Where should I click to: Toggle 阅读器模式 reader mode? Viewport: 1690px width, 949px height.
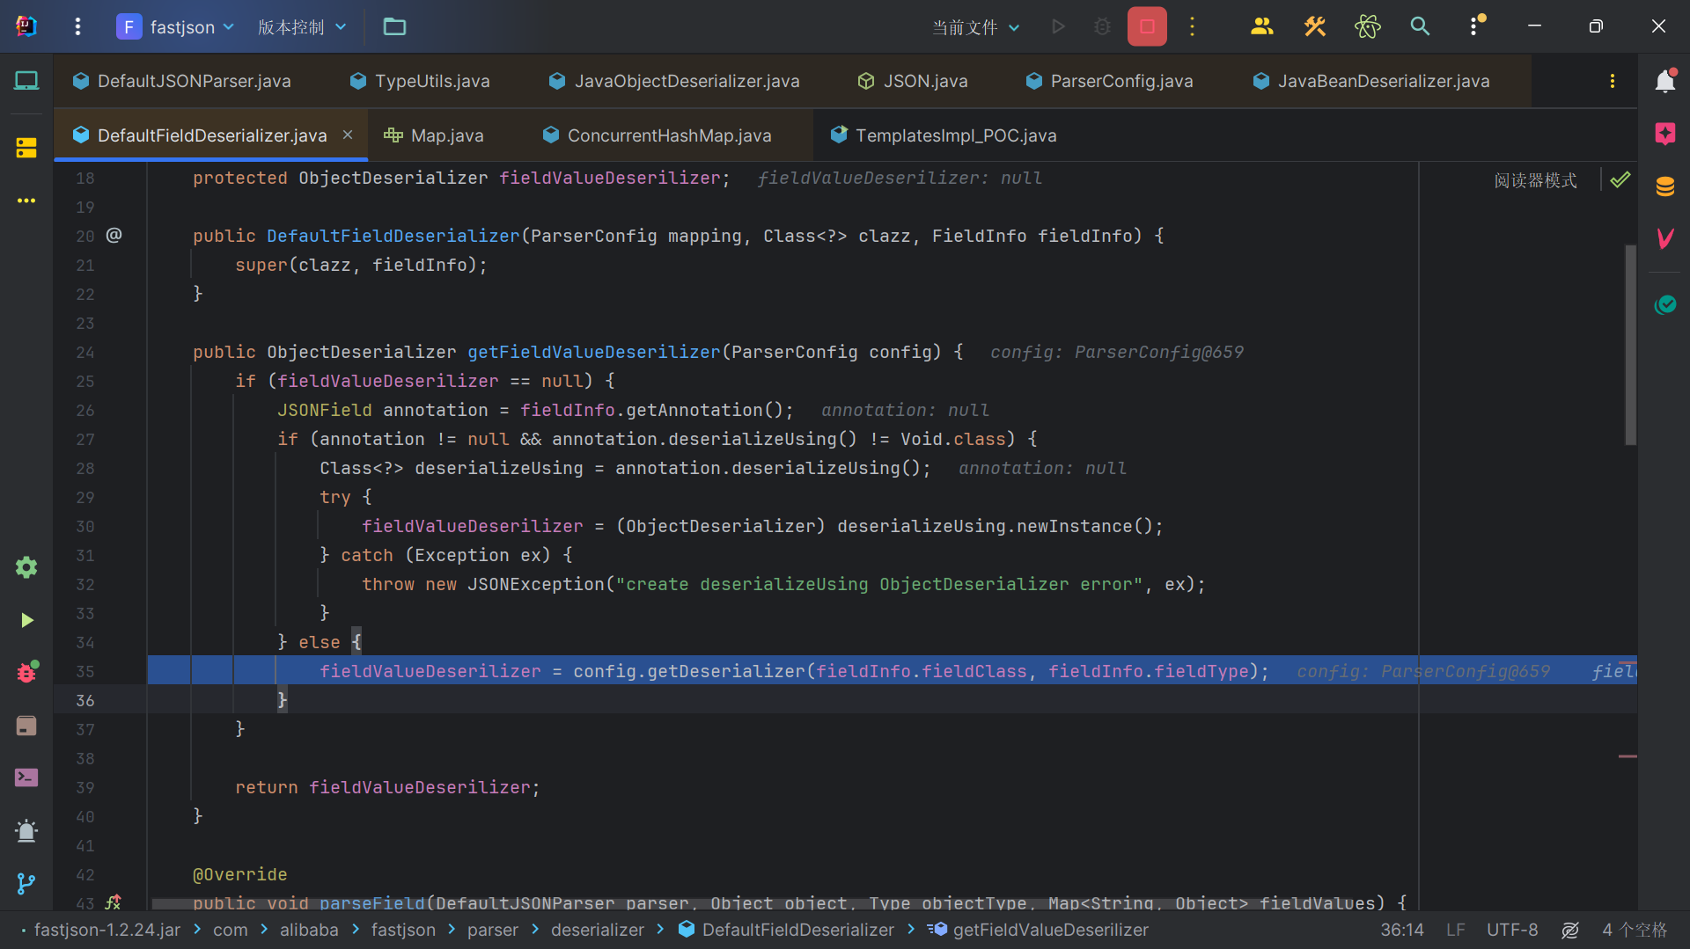1535,180
